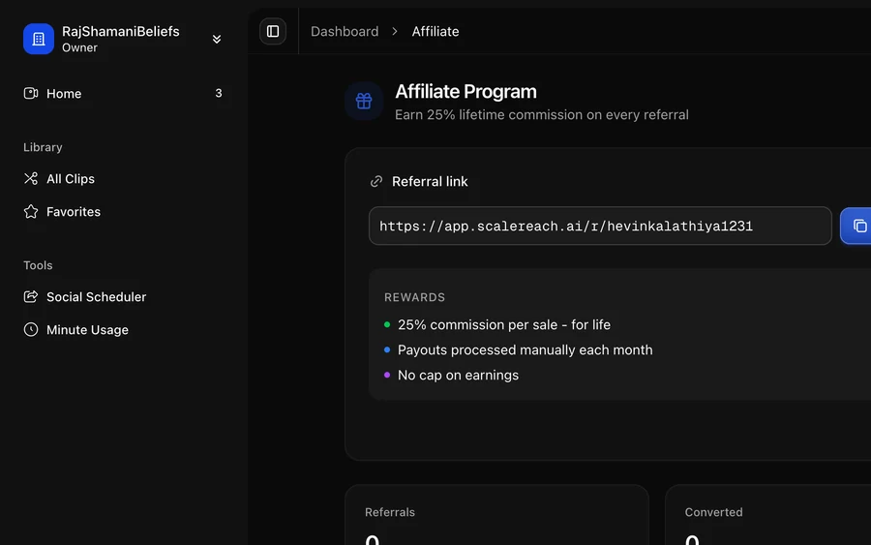Viewport: 871px width, 545px height.
Task: Click the REWARDS label
Action: tap(414, 297)
